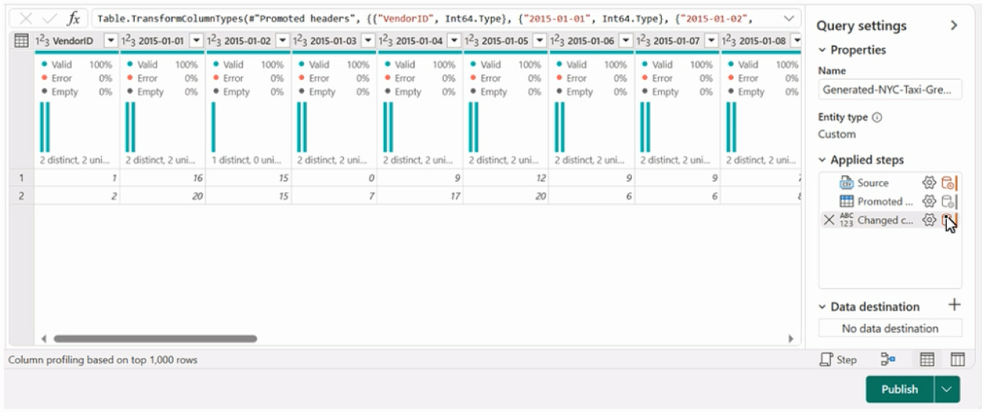This screenshot has height=412, width=982.
Task: Select the Promoted headers applied step
Action: click(x=879, y=202)
